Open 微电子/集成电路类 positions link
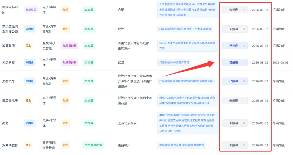This screenshot has width=293, height=155. click(187, 100)
